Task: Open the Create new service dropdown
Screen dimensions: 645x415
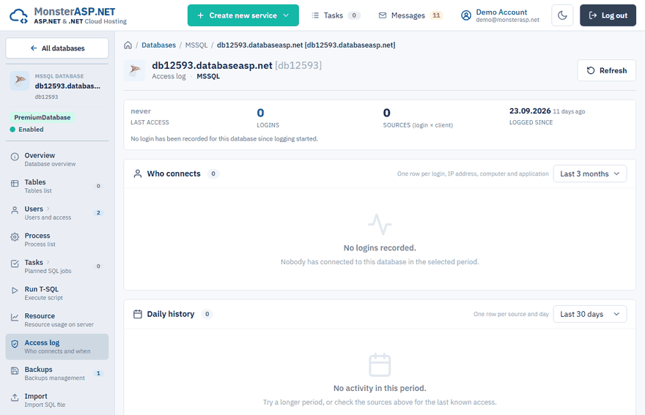Action: tap(243, 15)
